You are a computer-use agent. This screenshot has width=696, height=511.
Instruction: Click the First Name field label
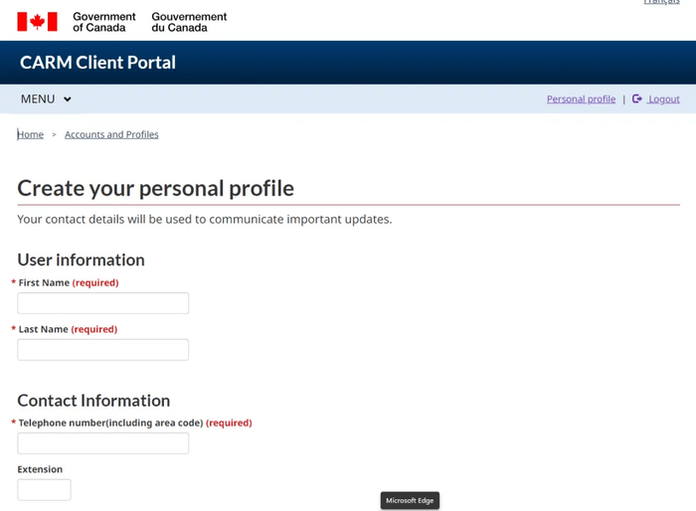pyautogui.click(x=44, y=283)
